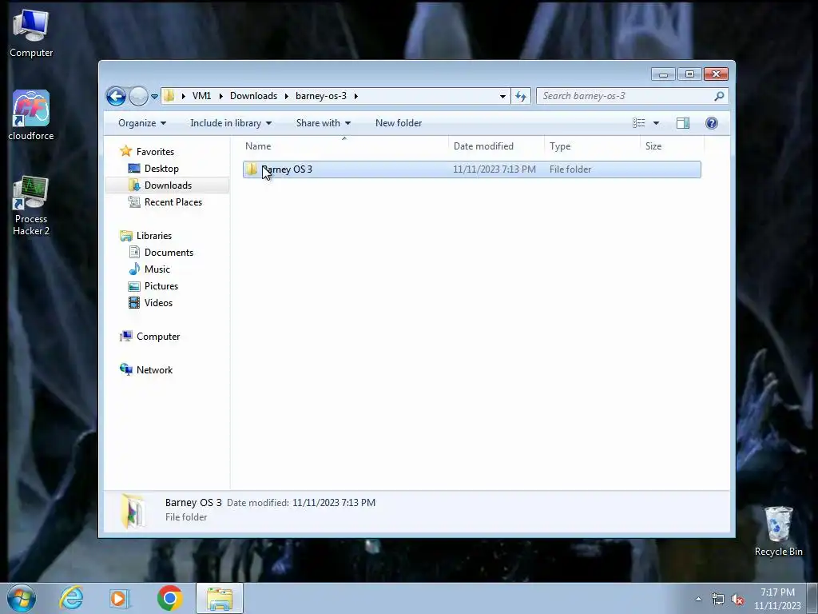Select the cloudforce desktop shortcut
The image size is (818, 614).
click(x=31, y=115)
